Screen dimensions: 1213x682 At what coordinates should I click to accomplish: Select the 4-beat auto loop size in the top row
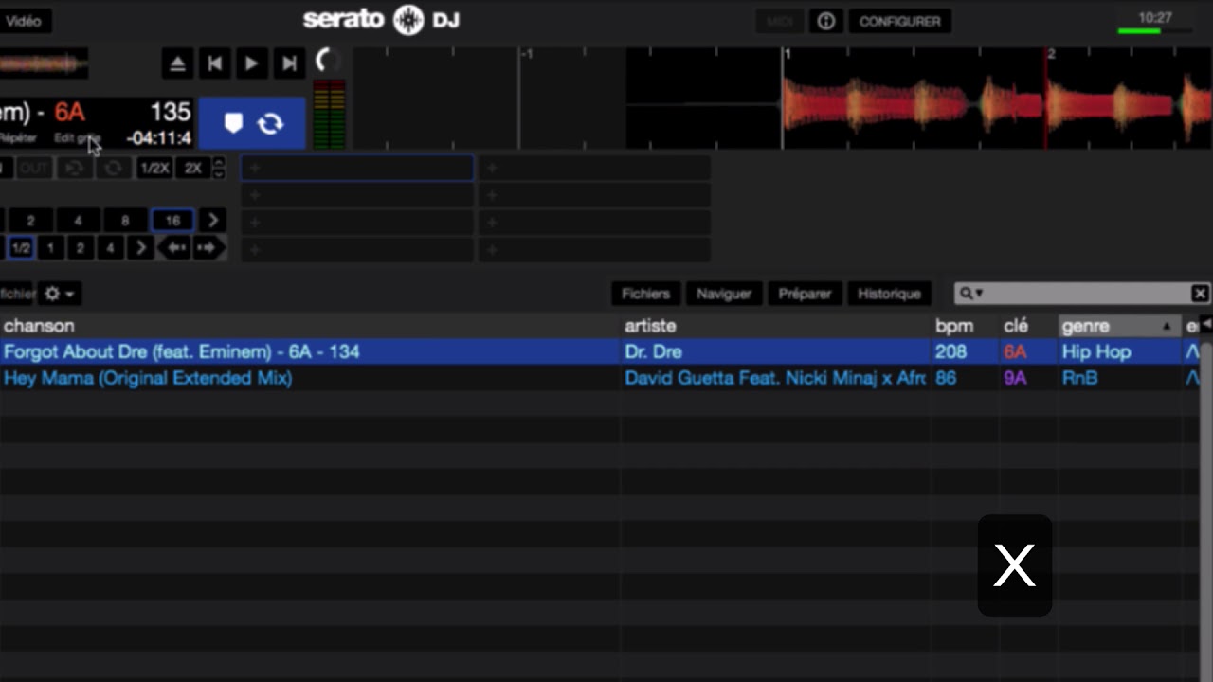[x=78, y=221]
